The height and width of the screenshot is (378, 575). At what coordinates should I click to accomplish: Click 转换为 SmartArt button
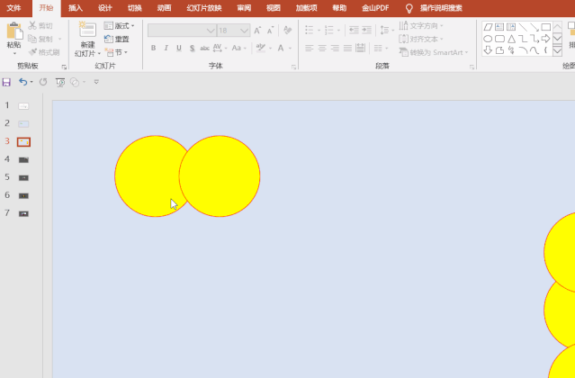coord(434,52)
